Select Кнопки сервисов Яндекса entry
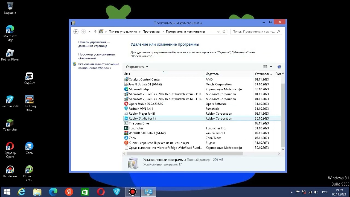 tap(202, 143)
